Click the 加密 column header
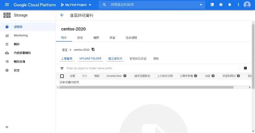This screenshot has height=133, width=255. (208, 76)
